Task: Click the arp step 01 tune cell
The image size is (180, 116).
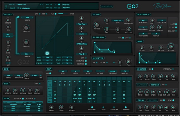Action: pos(55,92)
